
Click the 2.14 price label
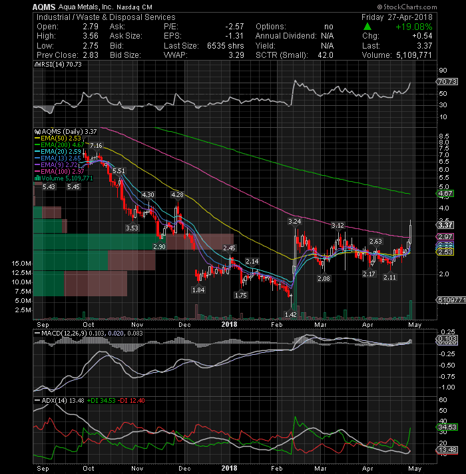pos(252,262)
